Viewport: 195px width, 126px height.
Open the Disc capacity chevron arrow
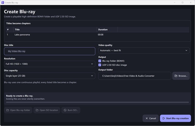pos(92,76)
